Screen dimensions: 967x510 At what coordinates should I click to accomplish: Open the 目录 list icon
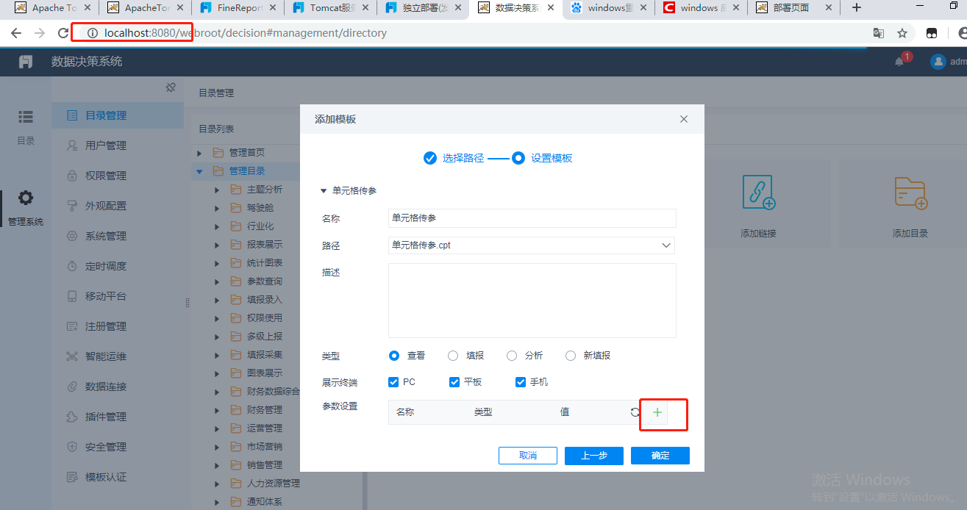(x=26, y=117)
